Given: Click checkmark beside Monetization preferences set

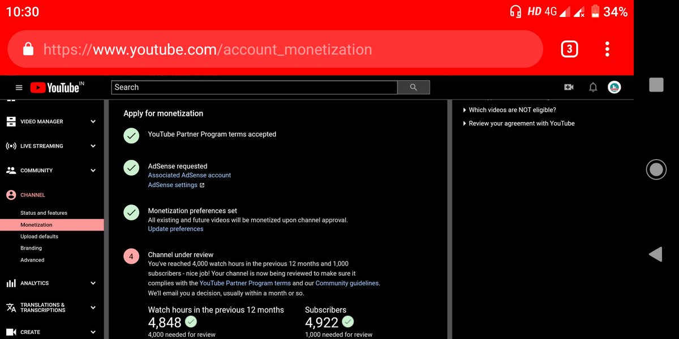Looking at the screenshot, I should (131, 212).
